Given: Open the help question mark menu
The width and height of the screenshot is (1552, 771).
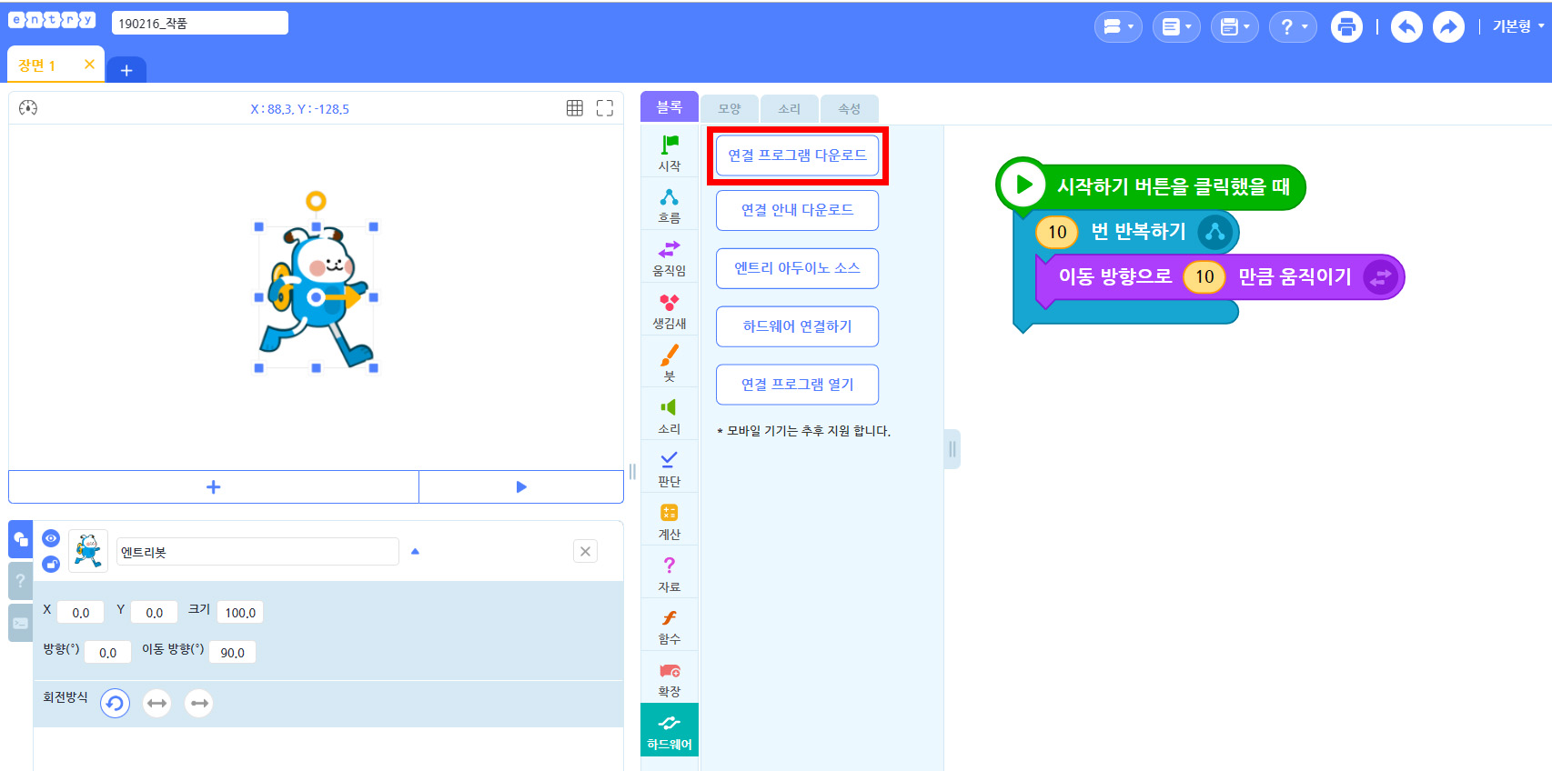Looking at the screenshot, I should click(1293, 27).
